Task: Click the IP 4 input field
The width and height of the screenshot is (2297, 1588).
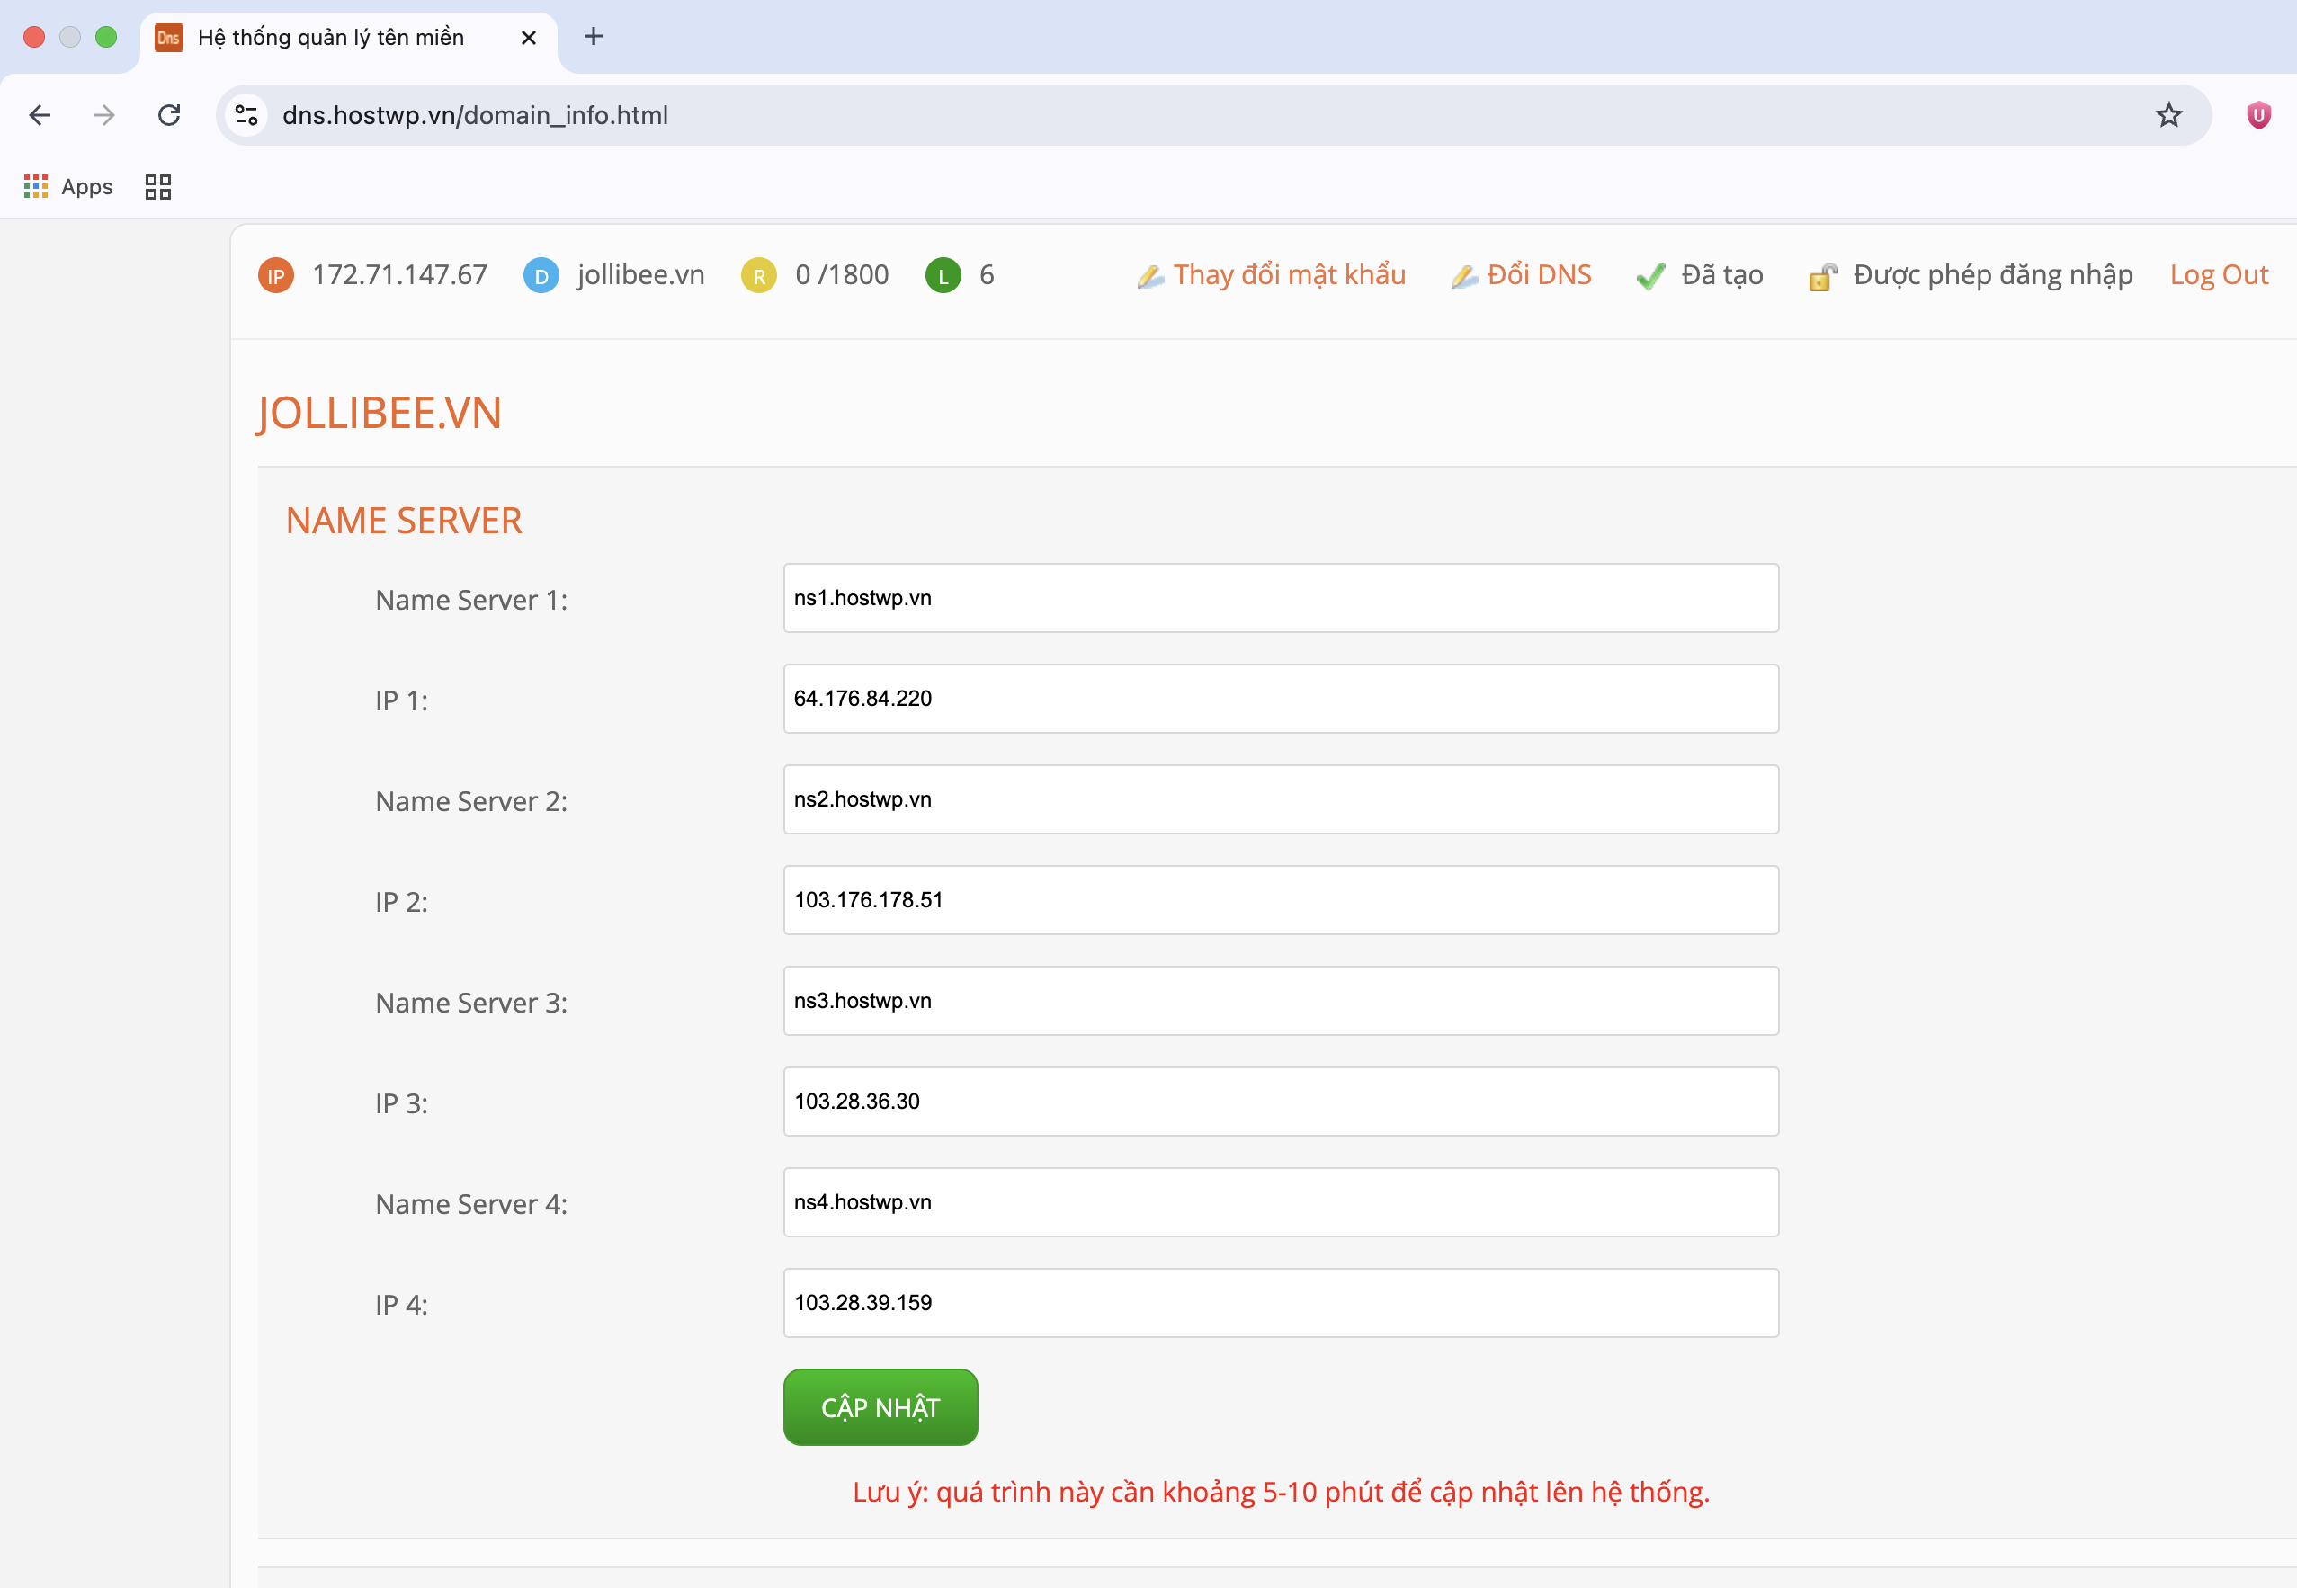Action: pos(1280,1302)
